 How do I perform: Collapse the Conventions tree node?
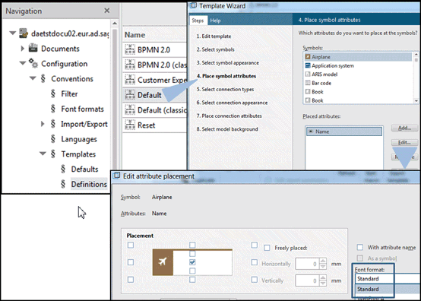pos(33,78)
